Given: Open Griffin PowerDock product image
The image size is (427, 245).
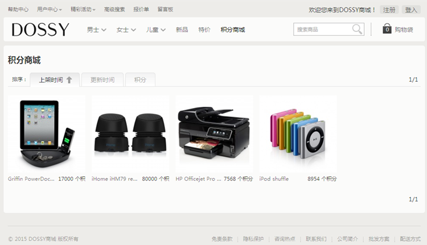Looking at the screenshot, I should pos(47,134).
